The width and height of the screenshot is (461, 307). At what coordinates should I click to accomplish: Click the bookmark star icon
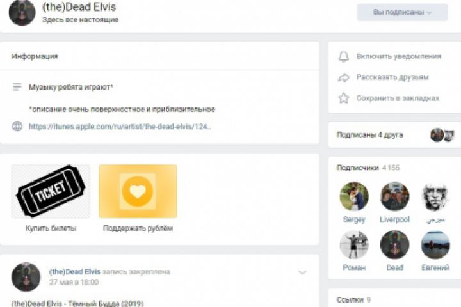(x=344, y=98)
